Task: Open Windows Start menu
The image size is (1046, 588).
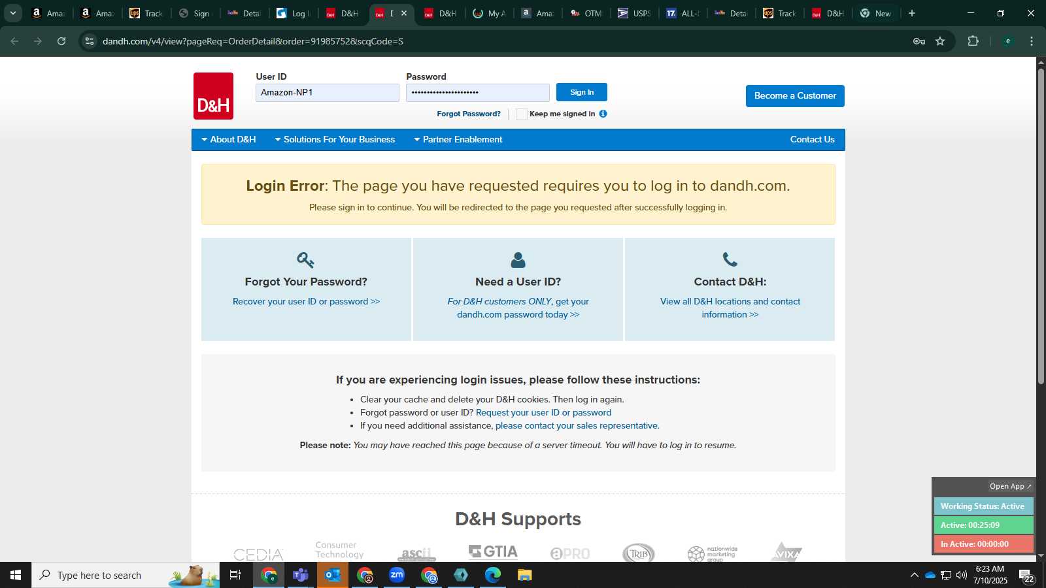Action: 16,575
